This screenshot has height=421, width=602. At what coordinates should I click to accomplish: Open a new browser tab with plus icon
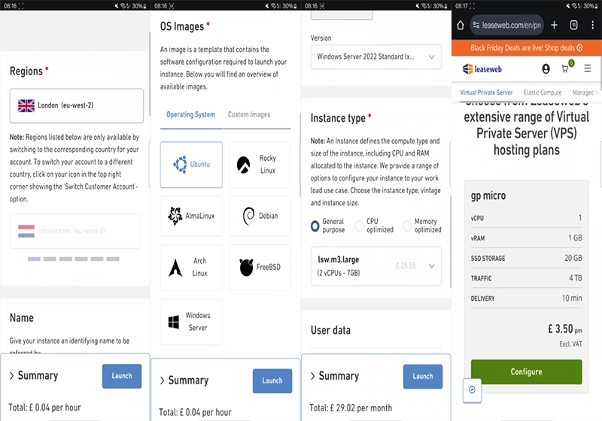(554, 26)
